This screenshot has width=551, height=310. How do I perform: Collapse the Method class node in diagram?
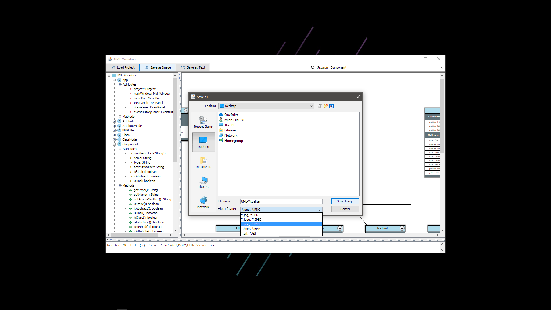click(x=402, y=228)
